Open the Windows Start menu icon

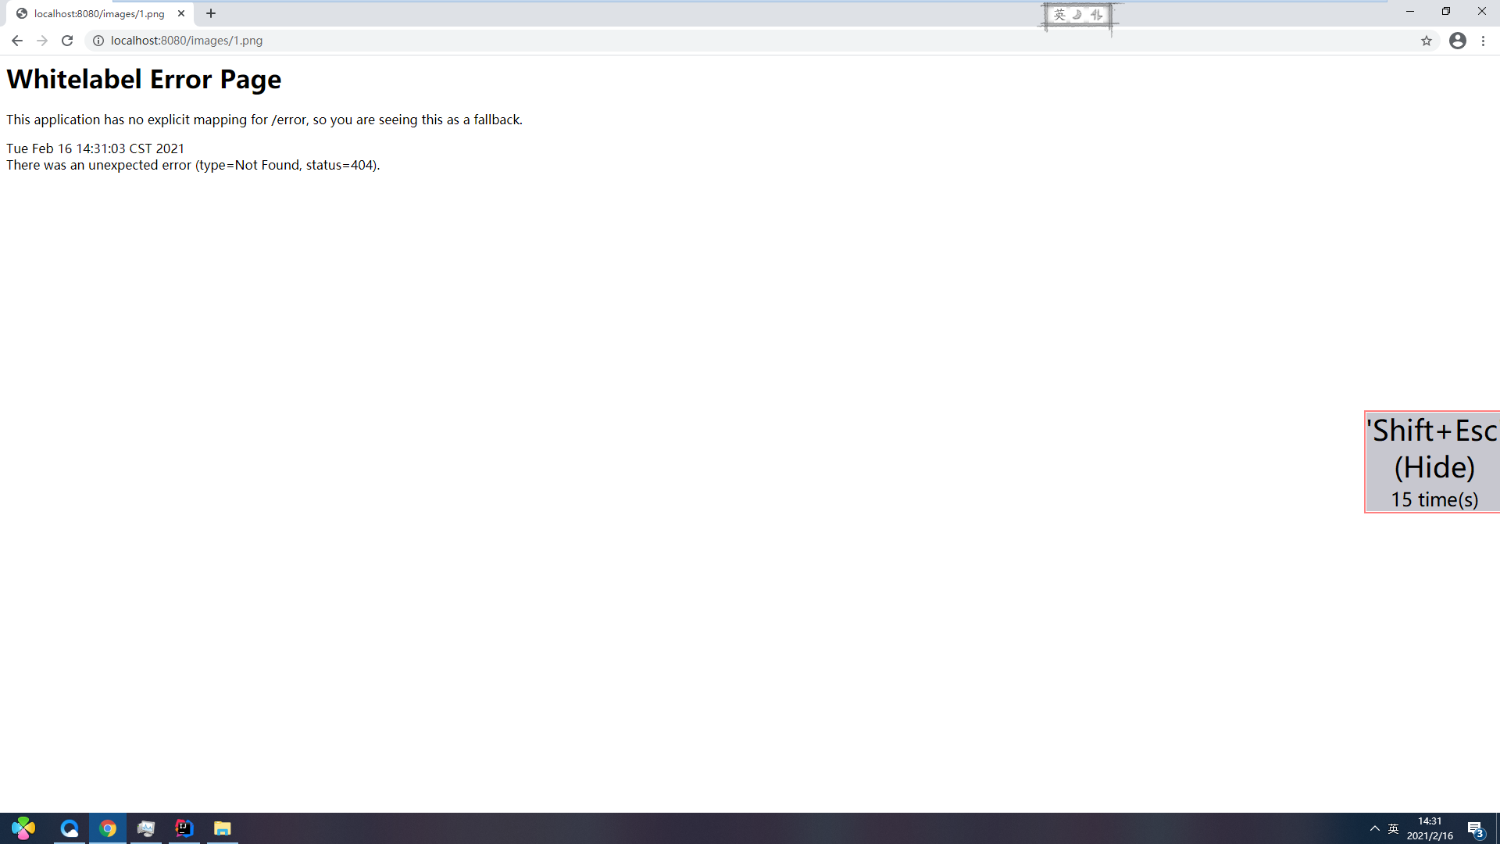click(x=23, y=828)
